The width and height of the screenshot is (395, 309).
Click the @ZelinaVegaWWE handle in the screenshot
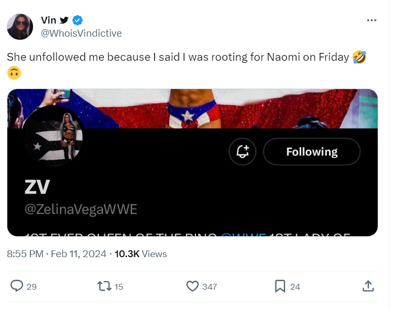(x=81, y=209)
